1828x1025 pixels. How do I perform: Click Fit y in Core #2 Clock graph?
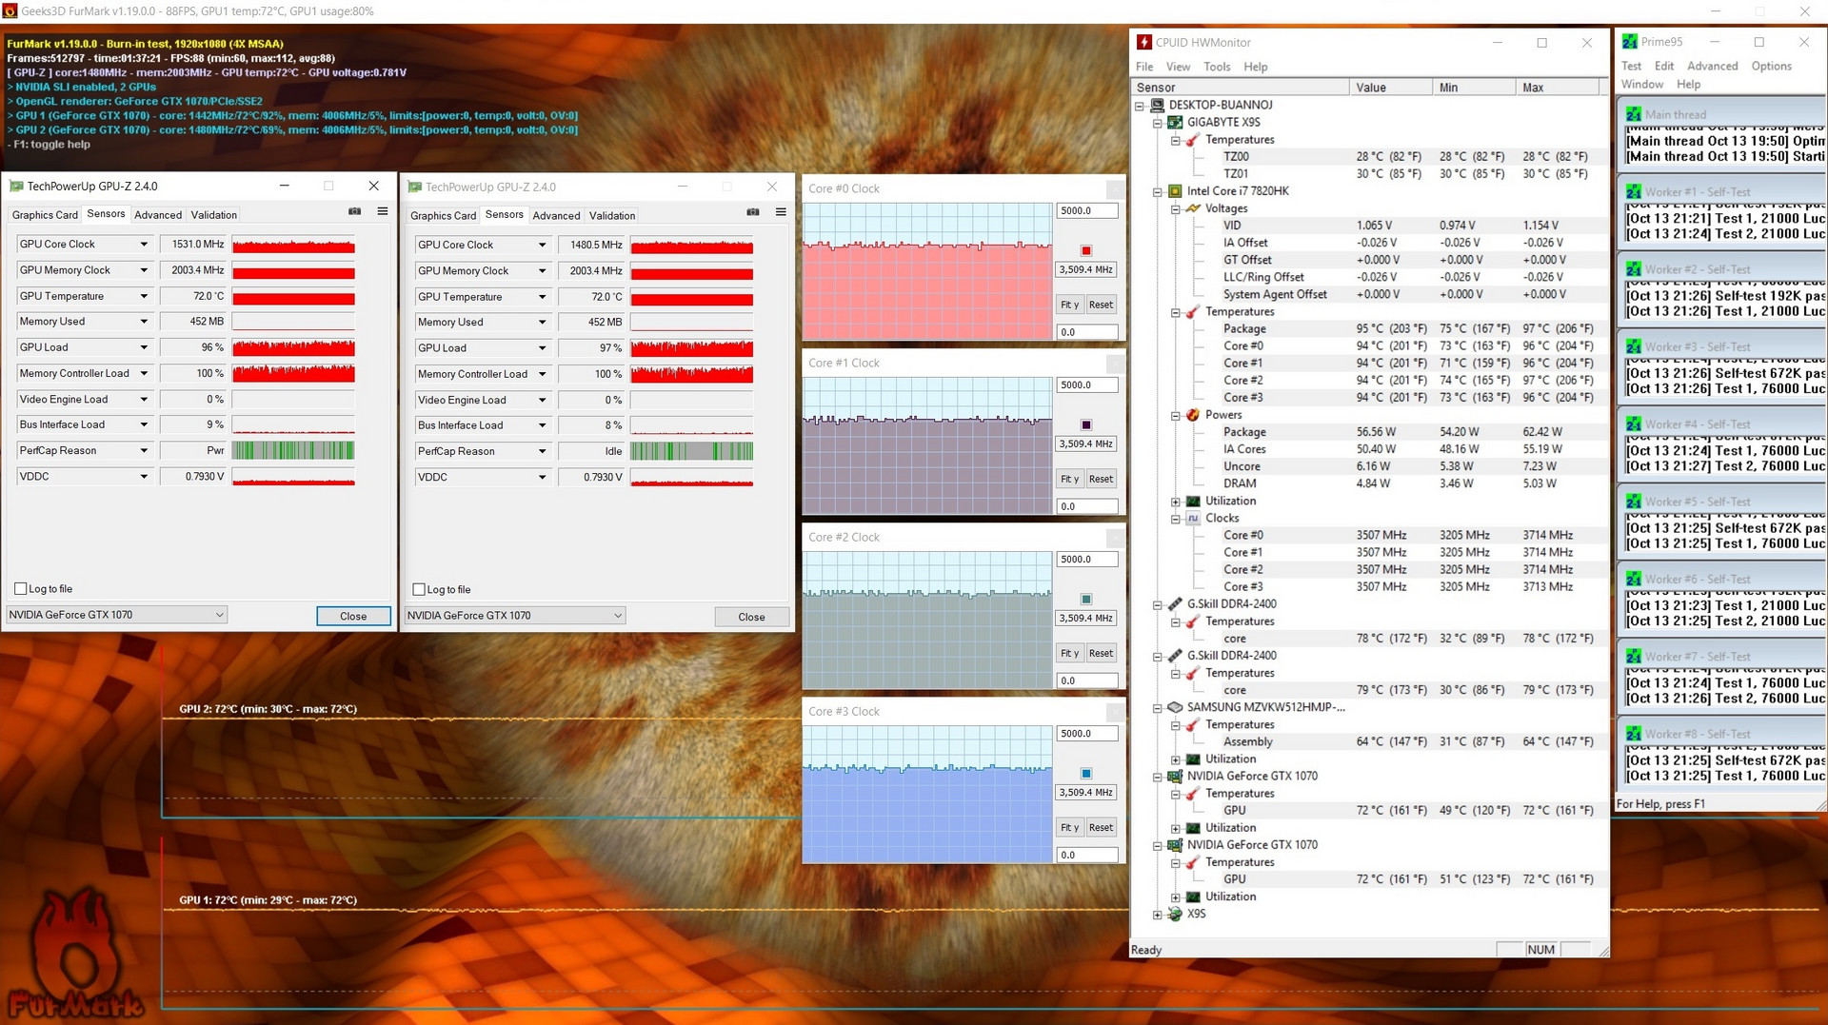point(1069,653)
